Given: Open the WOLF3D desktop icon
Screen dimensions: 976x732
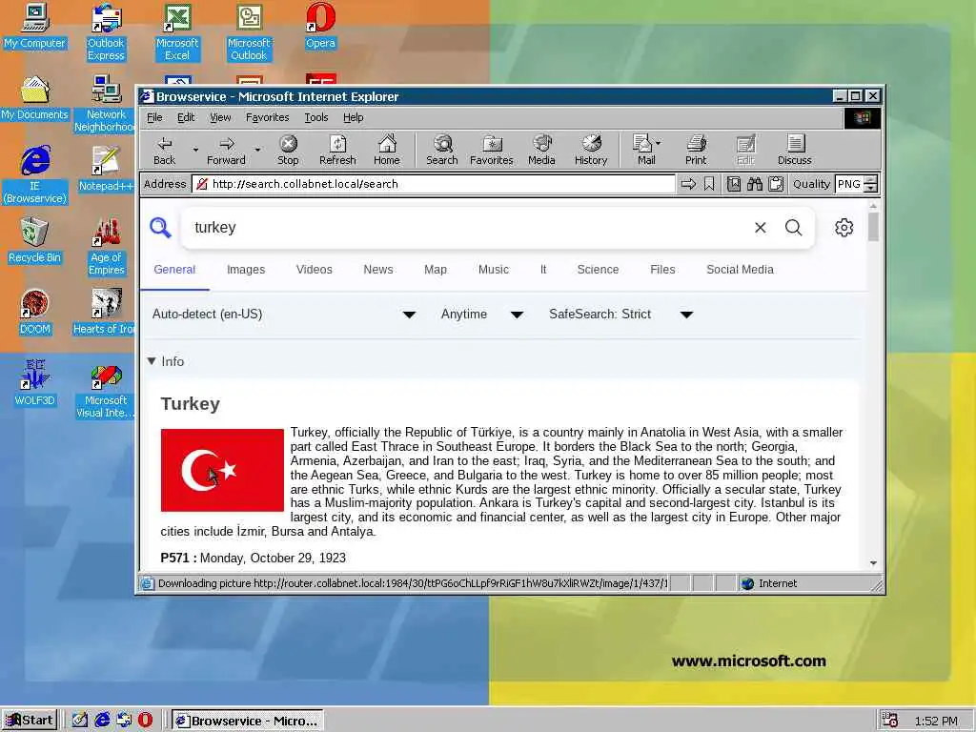Looking at the screenshot, I should 35,383.
